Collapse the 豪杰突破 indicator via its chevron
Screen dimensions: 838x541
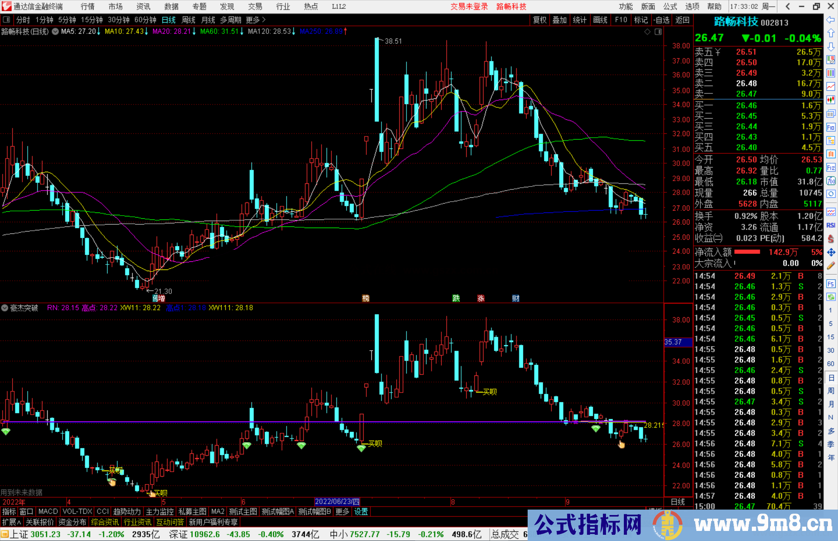click(5, 308)
